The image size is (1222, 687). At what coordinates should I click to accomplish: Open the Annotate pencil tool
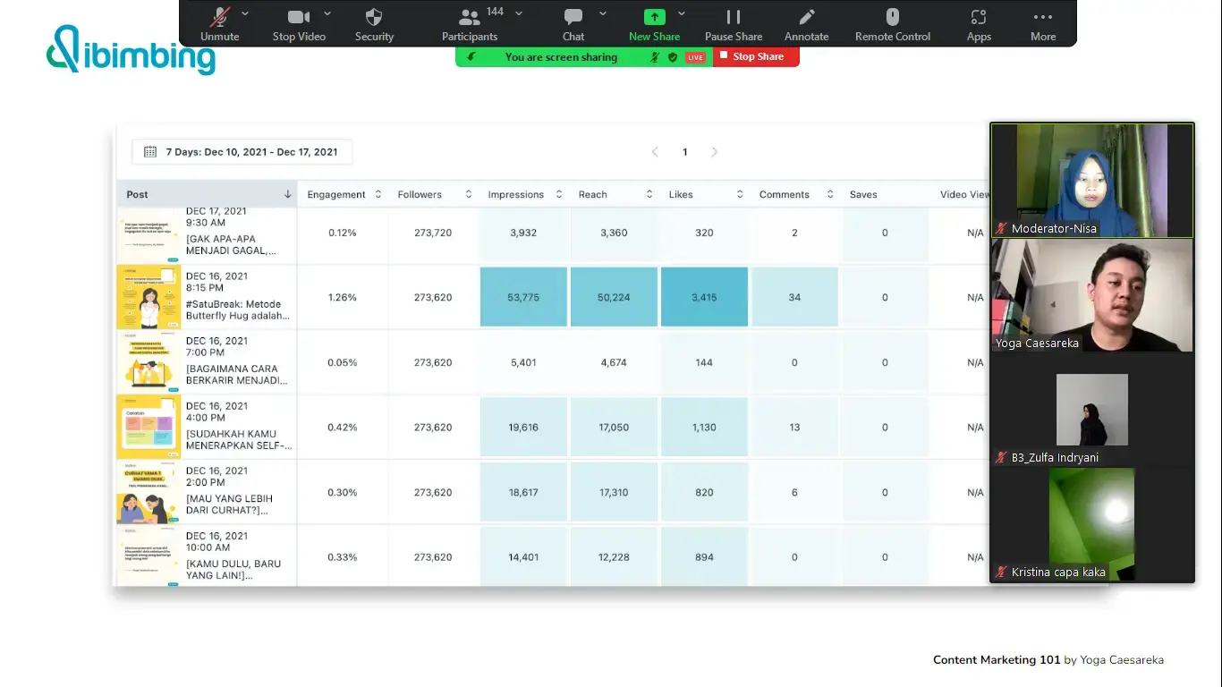tap(807, 17)
